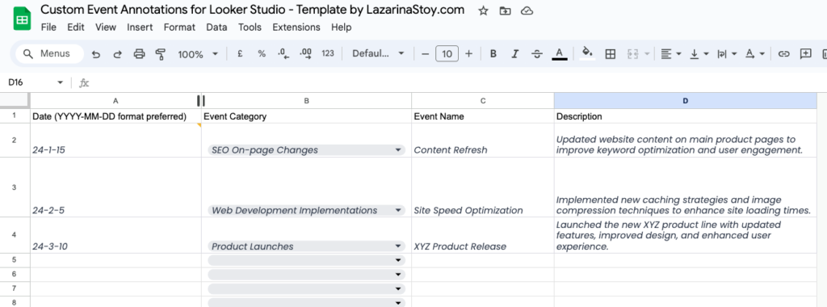The width and height of the screenshot is (827, 307).
Task: Click the insert comment icon
Action: click(805, 54)
